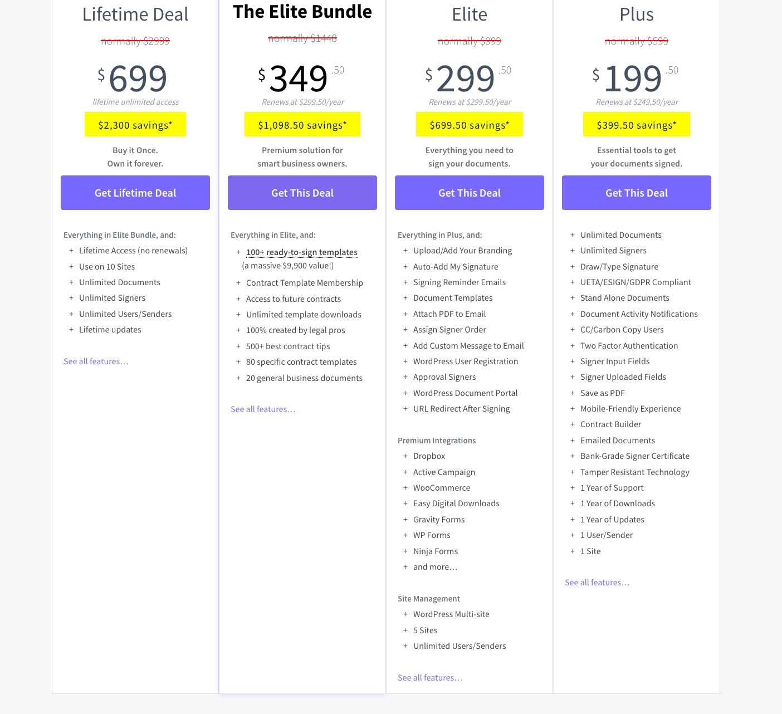Click the $2,300 savings yellow badge
The image size is (782, 714).
coord(135,125)
